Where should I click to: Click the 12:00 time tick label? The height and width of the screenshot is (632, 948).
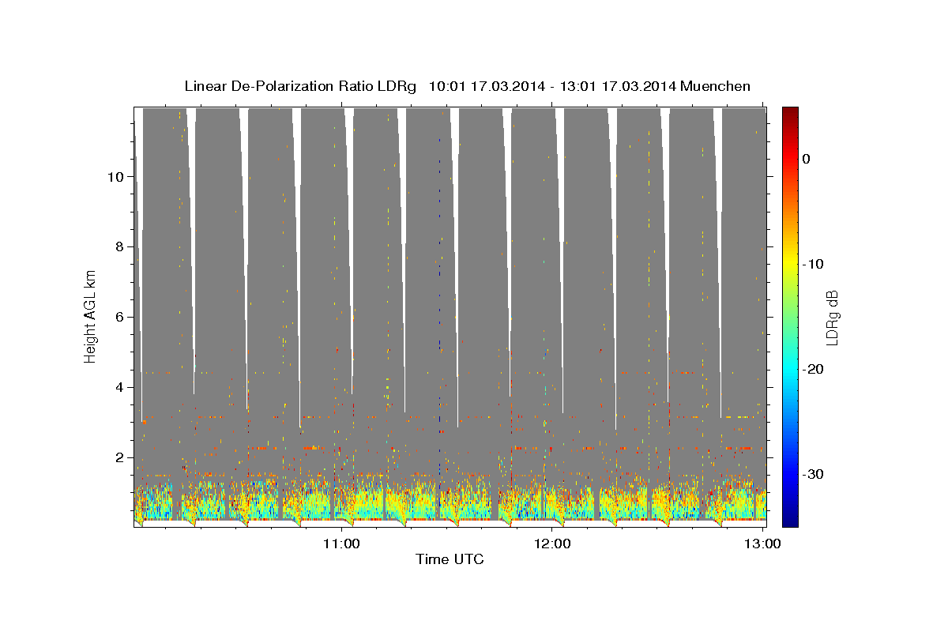coord(552,544)
